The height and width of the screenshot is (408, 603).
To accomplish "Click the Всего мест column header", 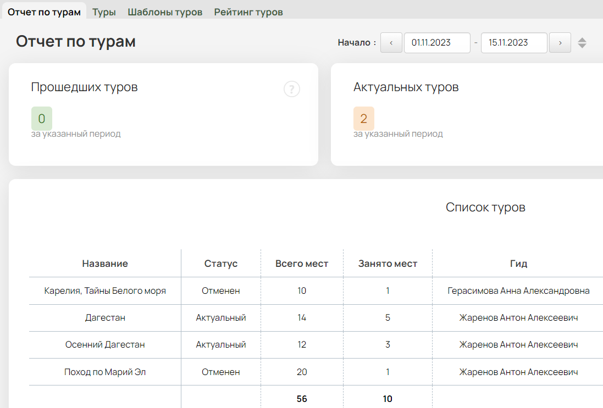I will pyautogui.click(x=302, y=264).
